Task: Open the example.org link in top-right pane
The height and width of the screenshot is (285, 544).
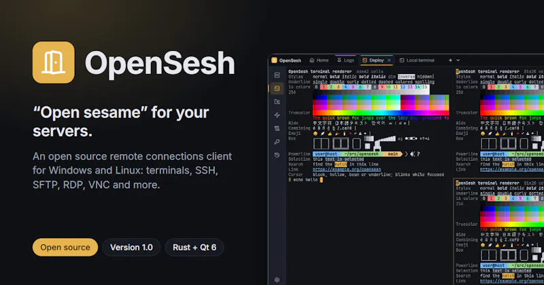Action: (x=512, y=170)
